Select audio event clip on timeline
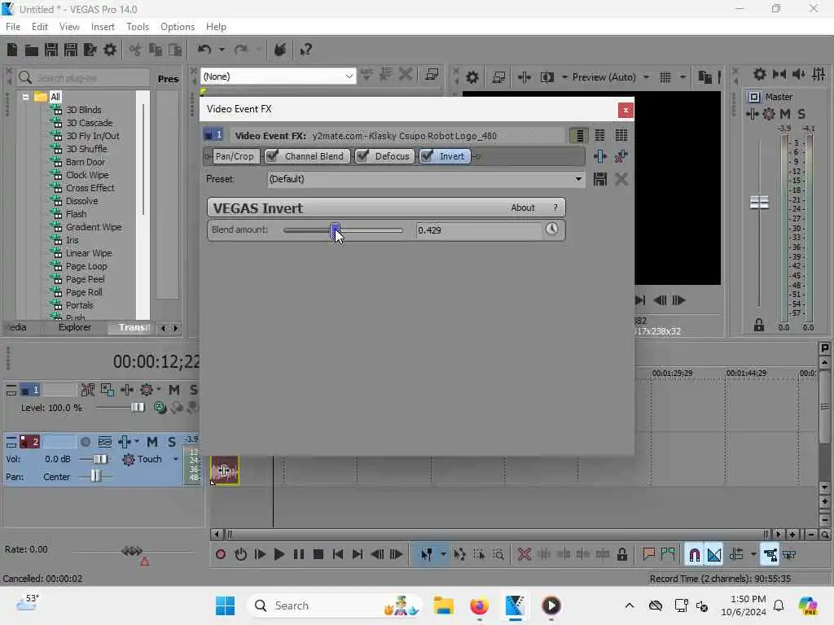The image size is (834, 625). (225, 470)
